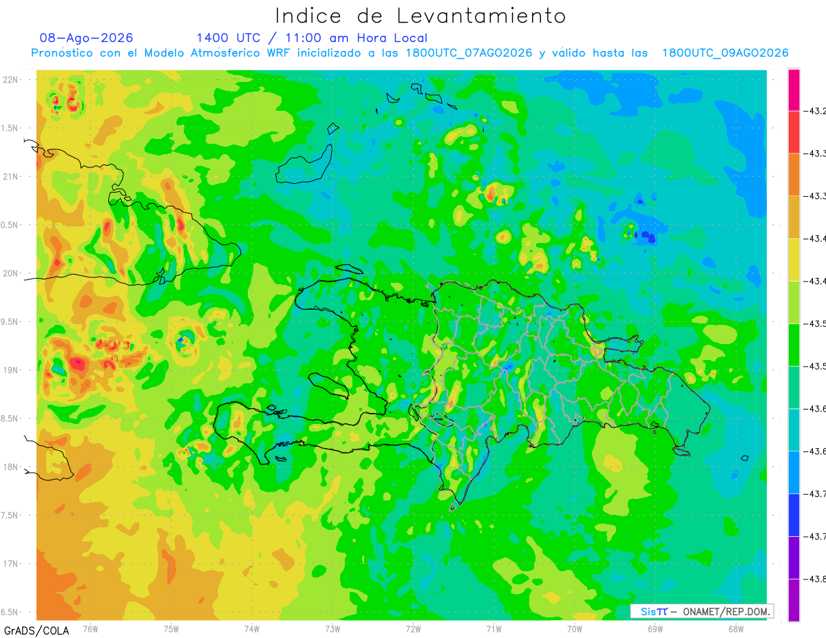Click the date label "08-Ago-2026"
The image size is (826, 638).
(86, 38)
